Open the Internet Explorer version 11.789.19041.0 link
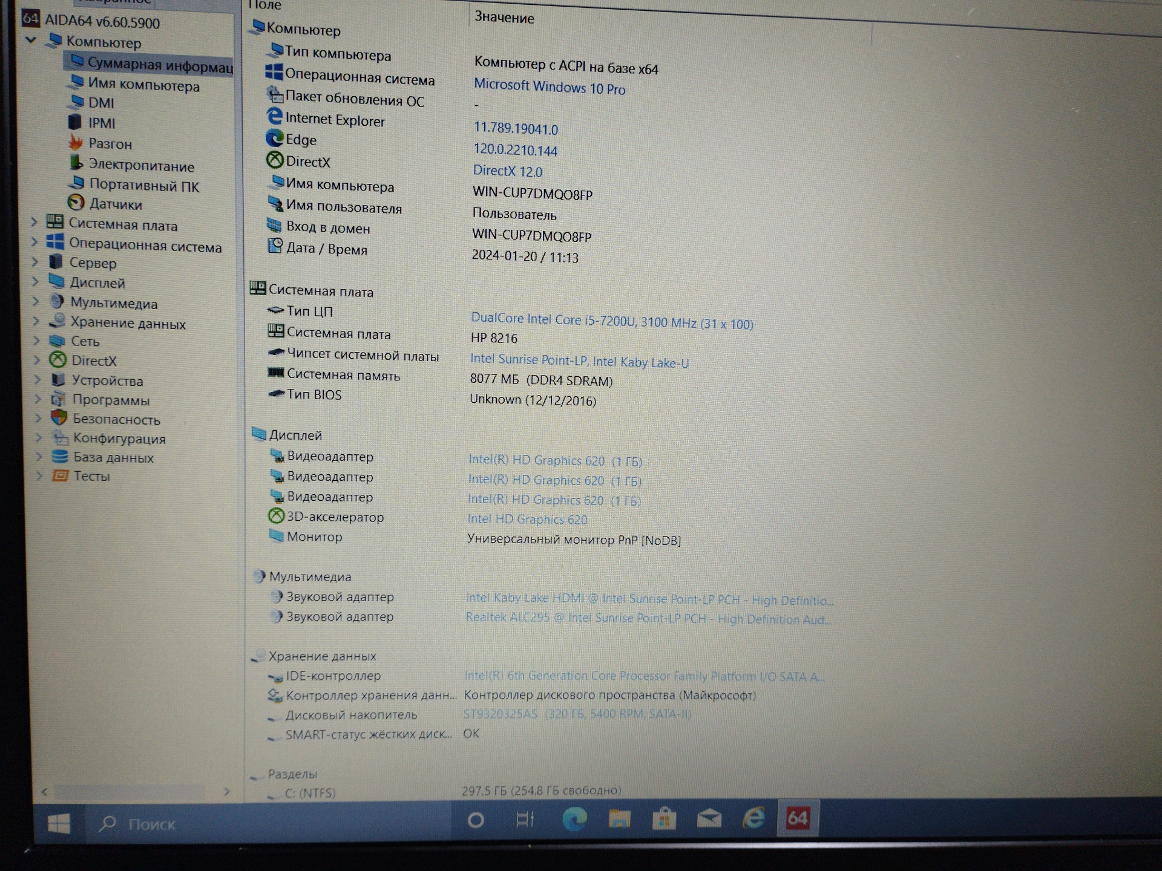 coord(516,128)
